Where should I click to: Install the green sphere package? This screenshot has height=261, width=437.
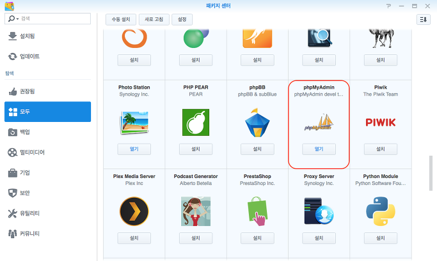196,60
